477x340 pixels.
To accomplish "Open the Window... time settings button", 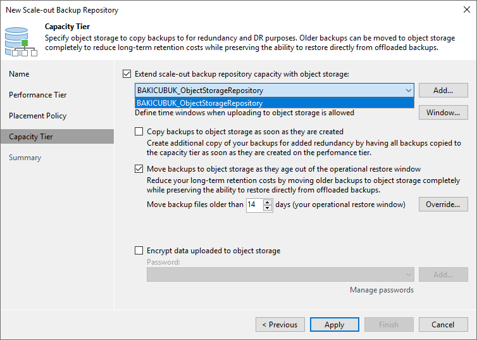I will click(x=443, y=113).
